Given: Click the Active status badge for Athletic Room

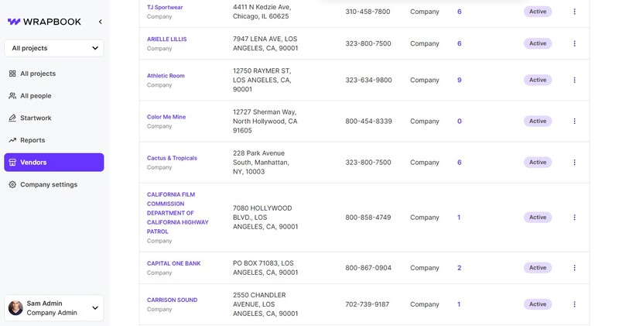Looking at the screenshot, I should click(x=537, y=80).
